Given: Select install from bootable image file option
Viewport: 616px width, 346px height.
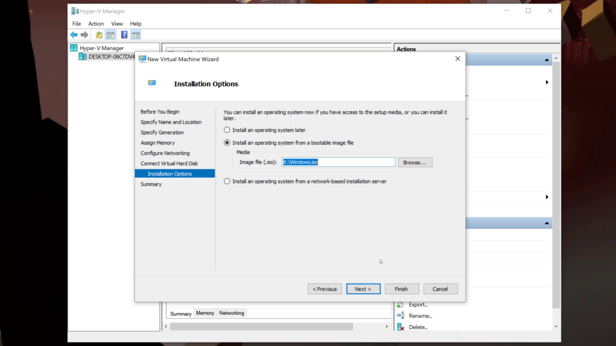Looking at the screenshot, I should pyautogui.click(x=227, y=143).
